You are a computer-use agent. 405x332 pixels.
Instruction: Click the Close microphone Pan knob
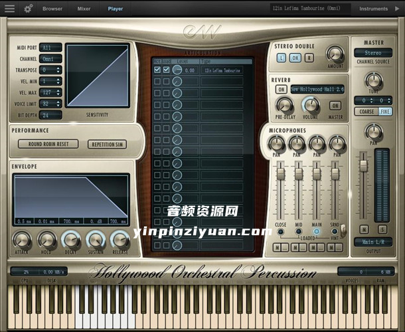(x=276, y=143)
